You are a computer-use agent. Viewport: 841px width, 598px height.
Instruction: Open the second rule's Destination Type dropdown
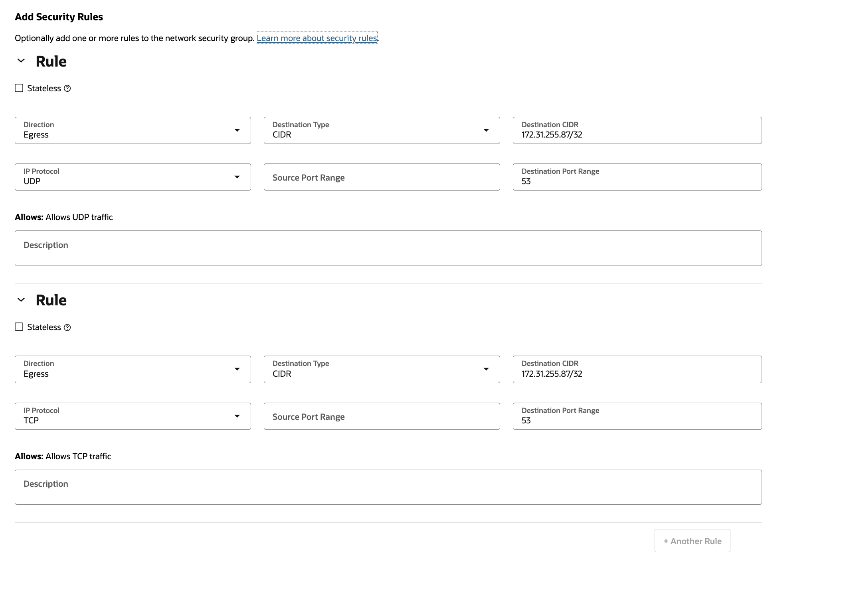coord(382,369)
